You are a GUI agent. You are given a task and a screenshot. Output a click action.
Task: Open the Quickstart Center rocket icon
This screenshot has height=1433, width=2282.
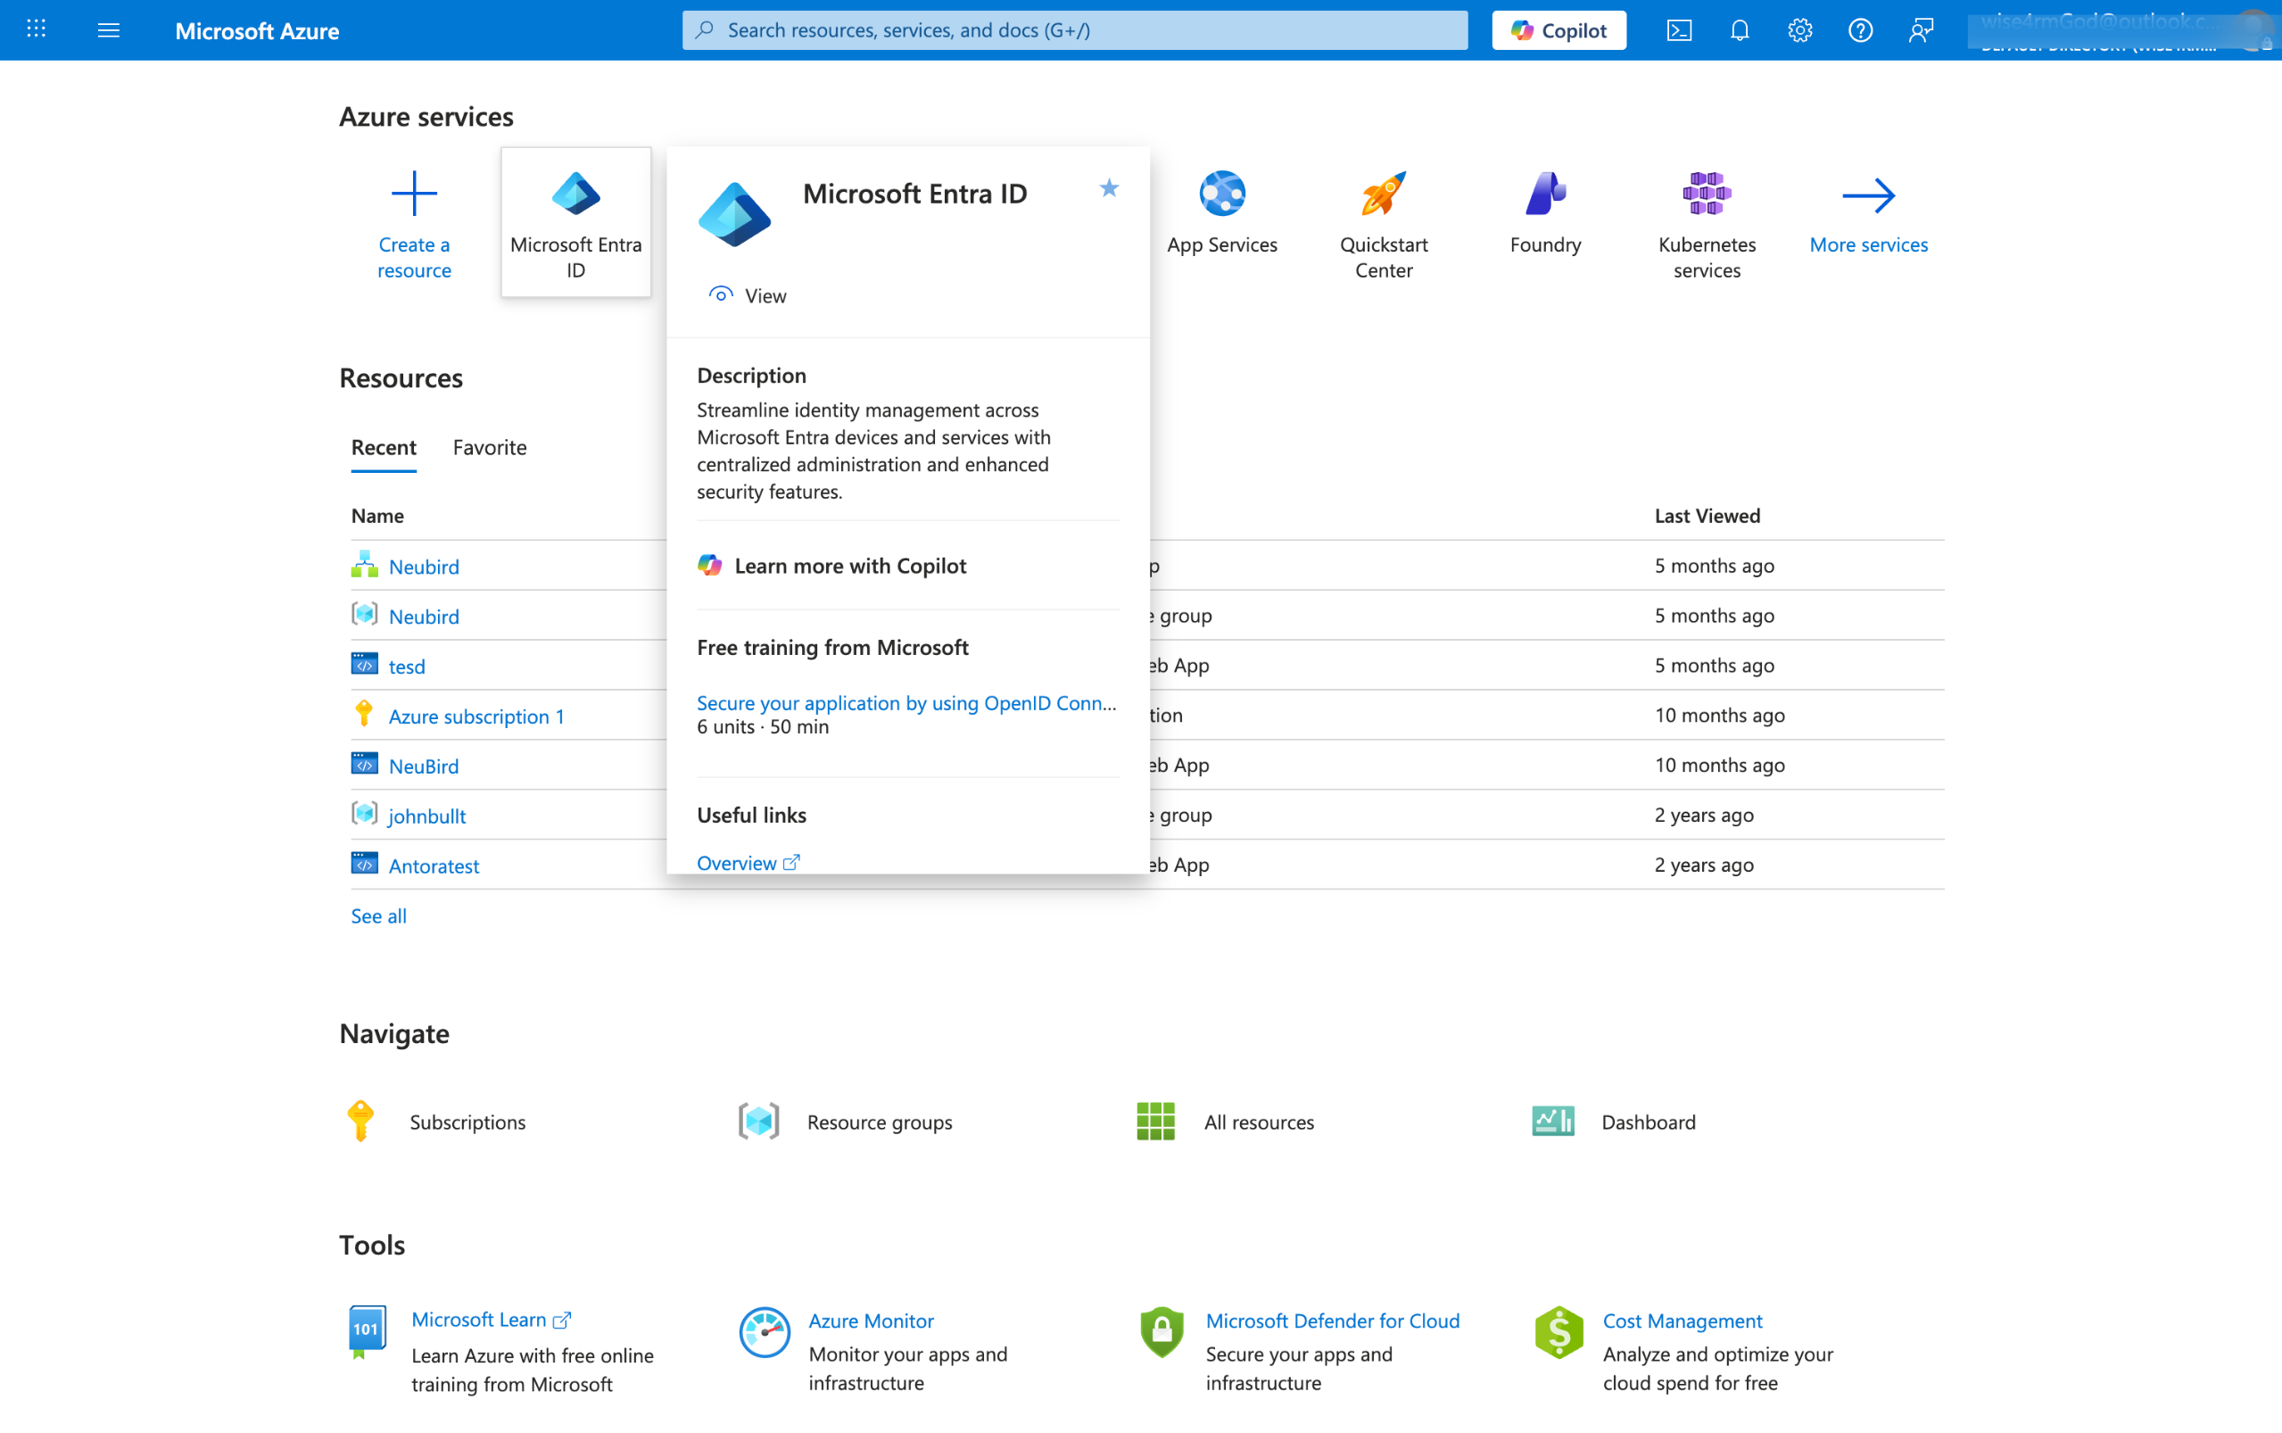click(x=1383, y=195)
